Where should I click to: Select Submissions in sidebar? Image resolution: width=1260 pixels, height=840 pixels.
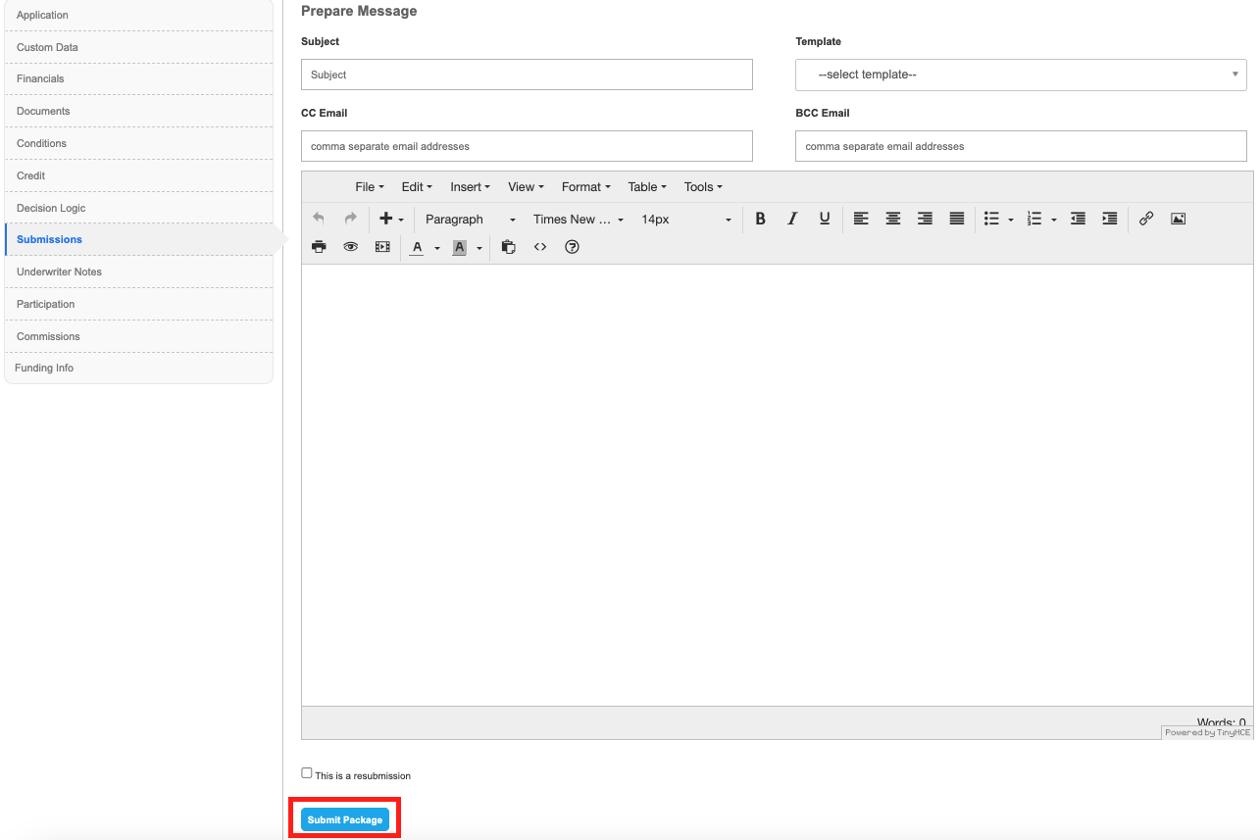tap(139, 239)
